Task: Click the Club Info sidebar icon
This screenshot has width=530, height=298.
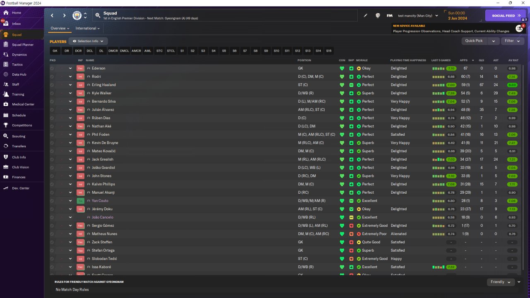Action: click(6, 157)
